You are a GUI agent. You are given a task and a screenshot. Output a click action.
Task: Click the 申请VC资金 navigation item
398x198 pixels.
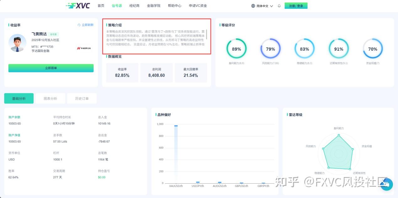coord(199,6)
